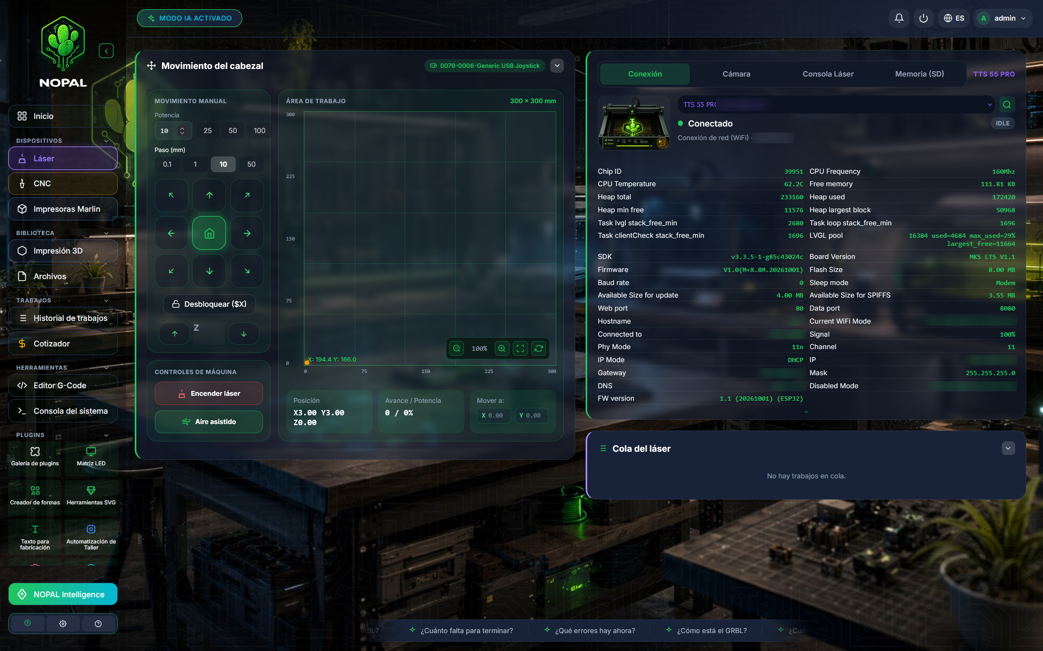Image resolution: width=1043 pixels, height=651 pixels.
Task: Jog head diagonally down-right arrow
Action: pos(247,271)
